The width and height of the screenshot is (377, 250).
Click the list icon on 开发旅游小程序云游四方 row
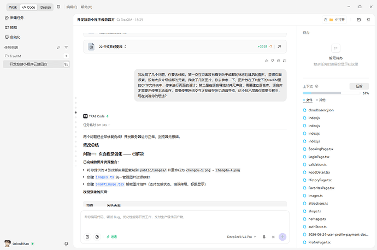66,64
